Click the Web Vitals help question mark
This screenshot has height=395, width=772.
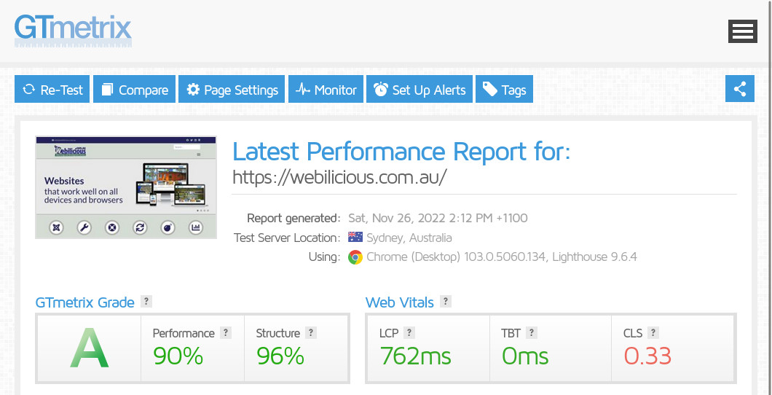[x=446, y=301]
